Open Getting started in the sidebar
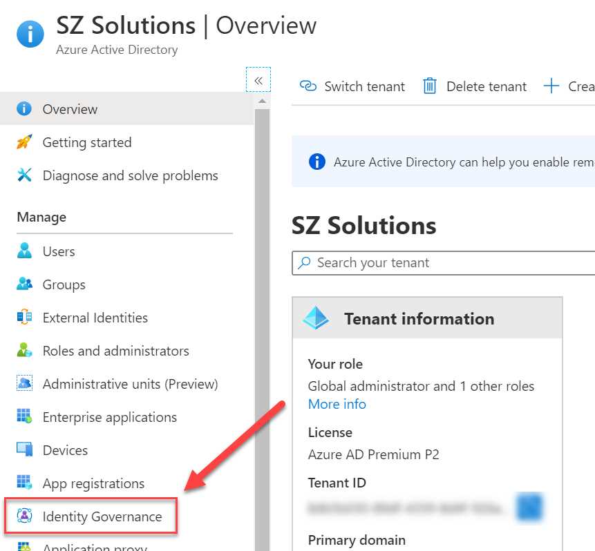The width and height of the screenshot is (595, 551). pyautogui.click(x=86, y=142)
